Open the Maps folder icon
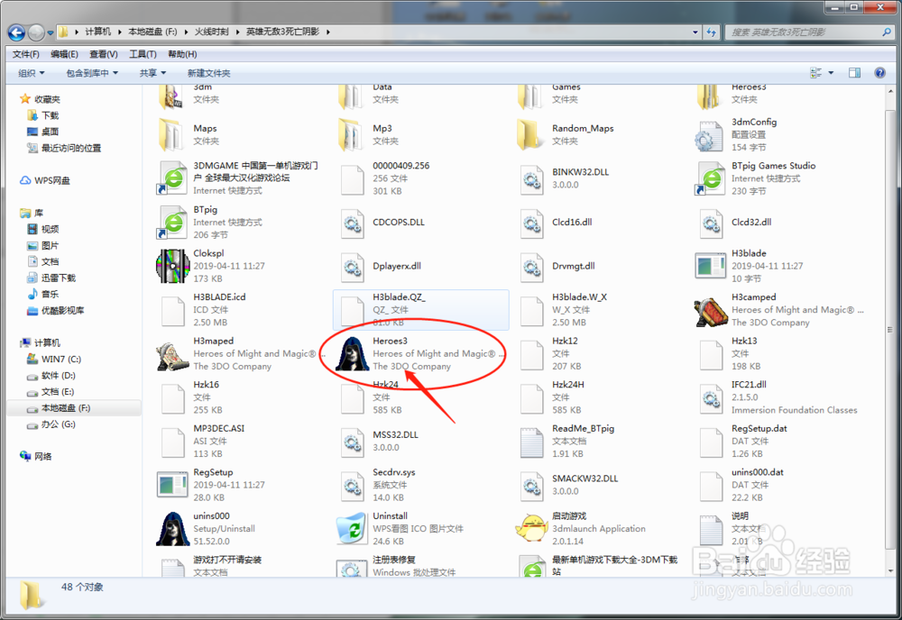The height and width of the screenshot is (620, 902). tap(170, 135)
